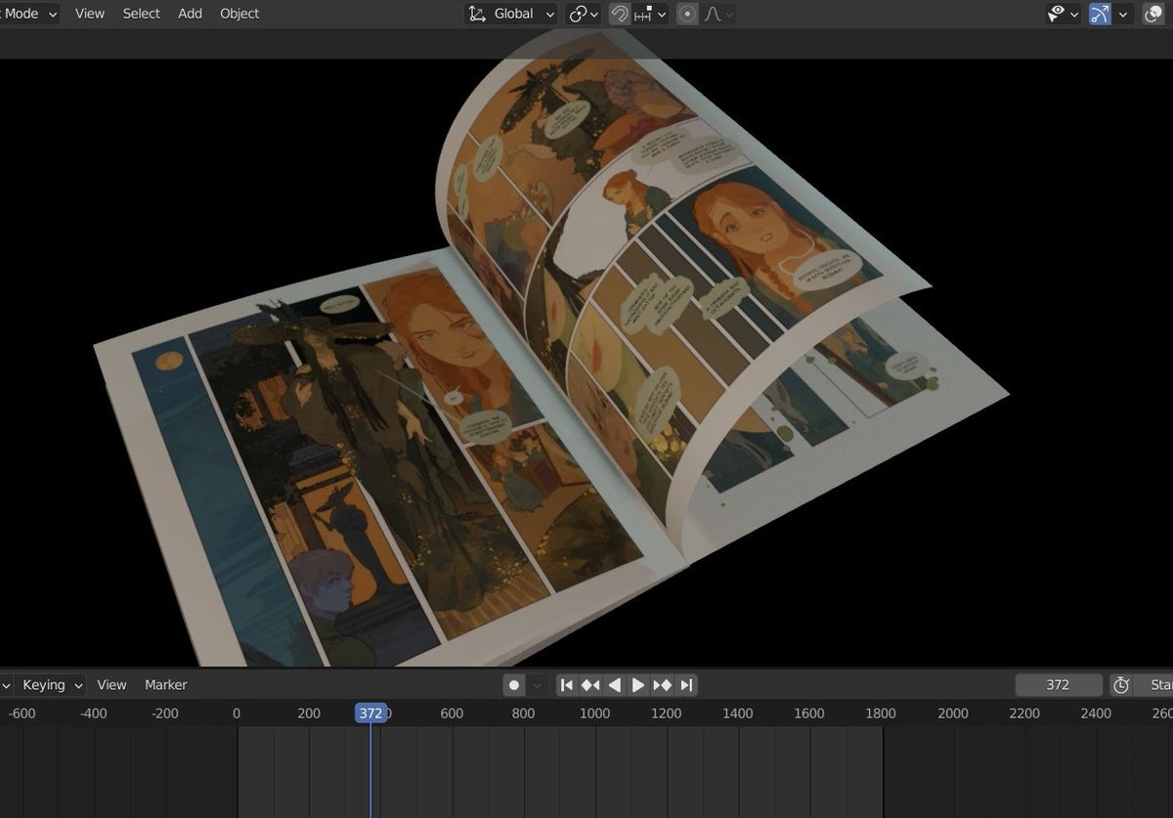The height and width of the screenshot is (818, 1173).
Task: Click frame 1000 on the timeline ruler
Action: 594,713
